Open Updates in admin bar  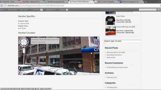[63, 10]
